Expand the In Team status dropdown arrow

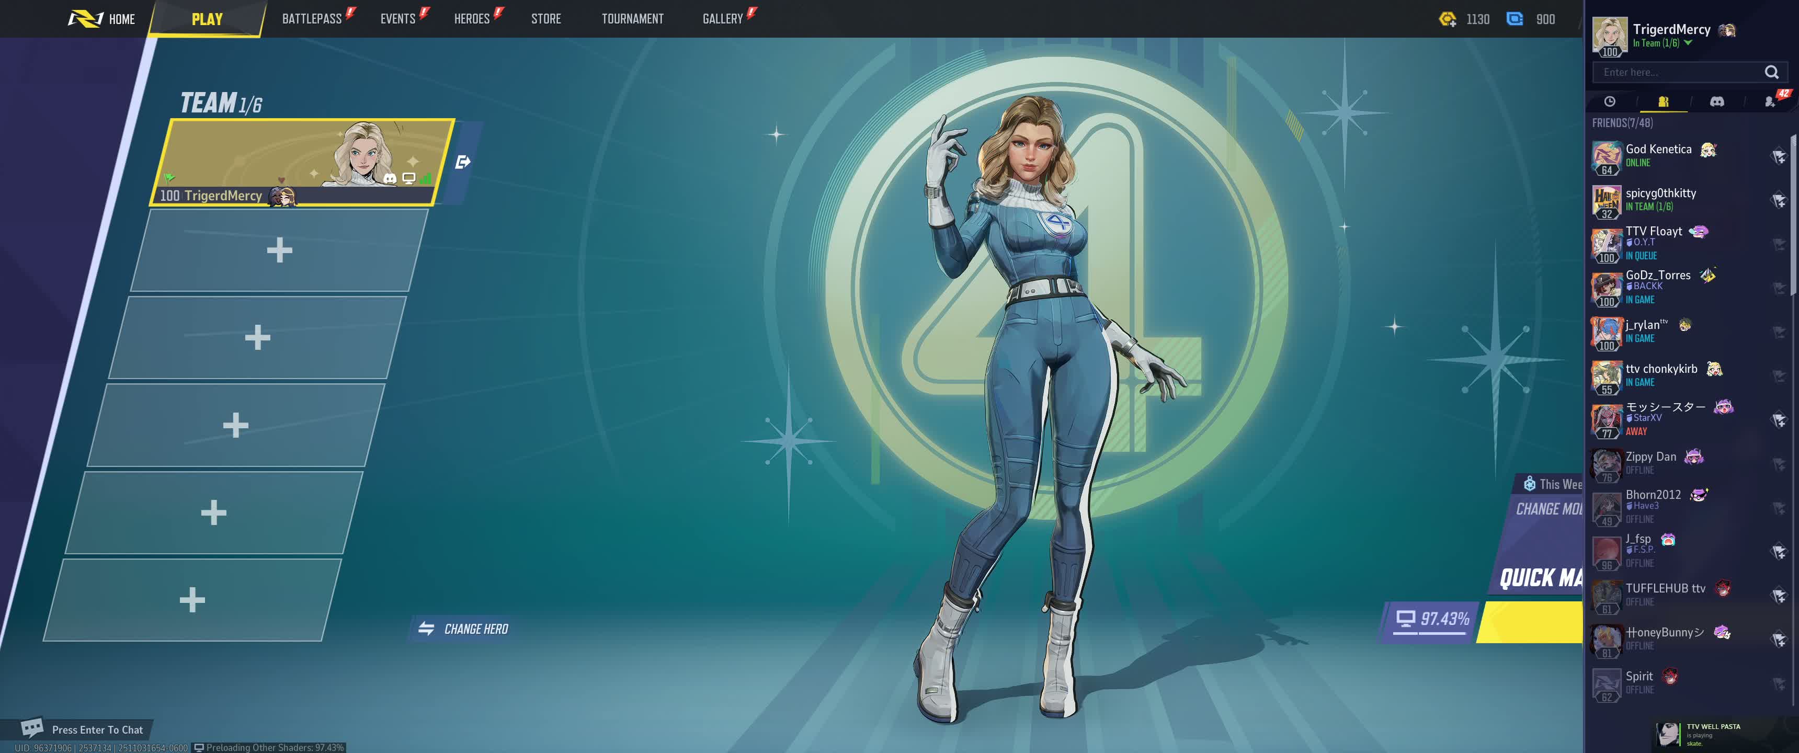[x=1688, y=43]
